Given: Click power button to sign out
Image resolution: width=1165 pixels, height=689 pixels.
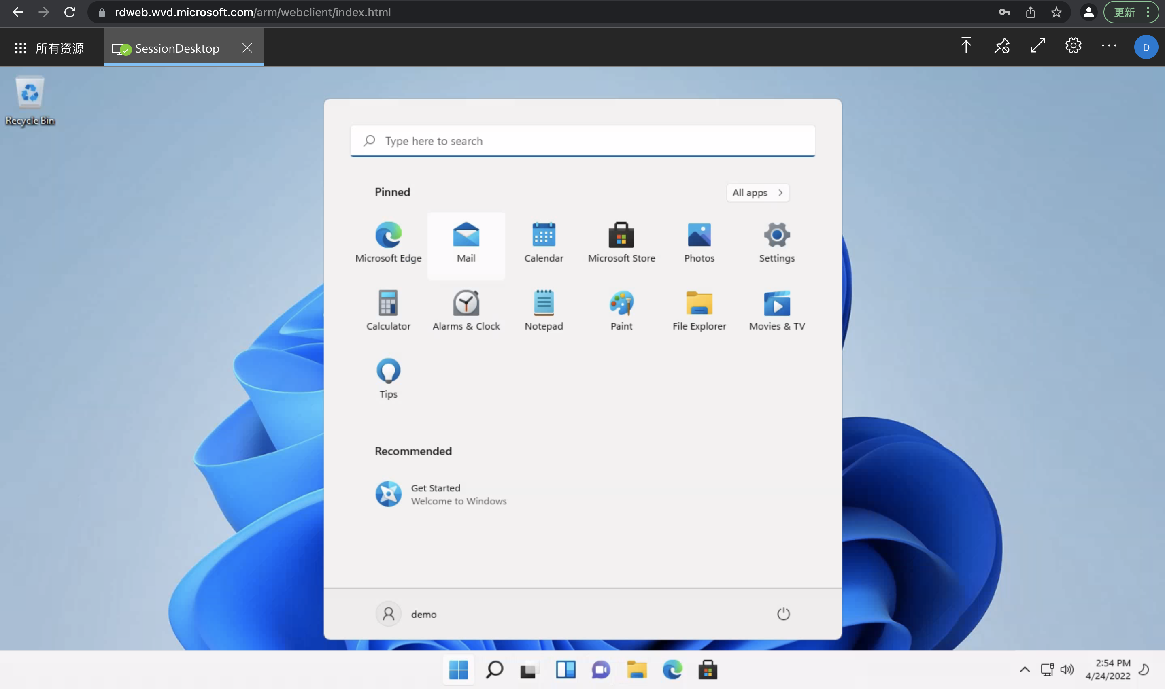Looking at the screenshot, I should click(782, 614).
